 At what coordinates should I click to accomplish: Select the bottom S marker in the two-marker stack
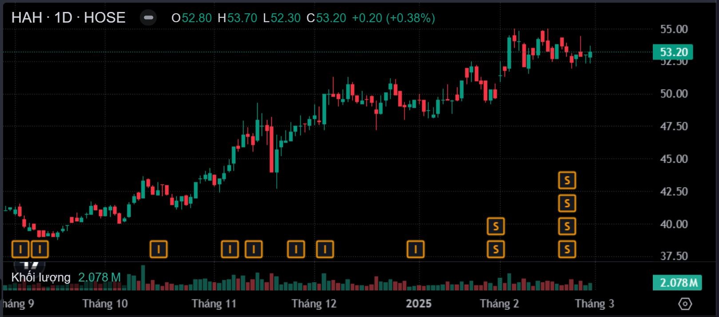click(x=496, y=249)
